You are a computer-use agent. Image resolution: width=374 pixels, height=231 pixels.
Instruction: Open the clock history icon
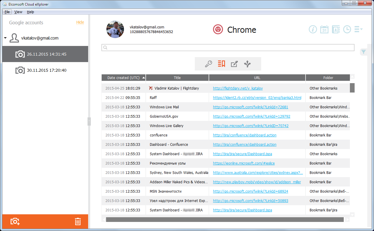[x=347, y=29]
